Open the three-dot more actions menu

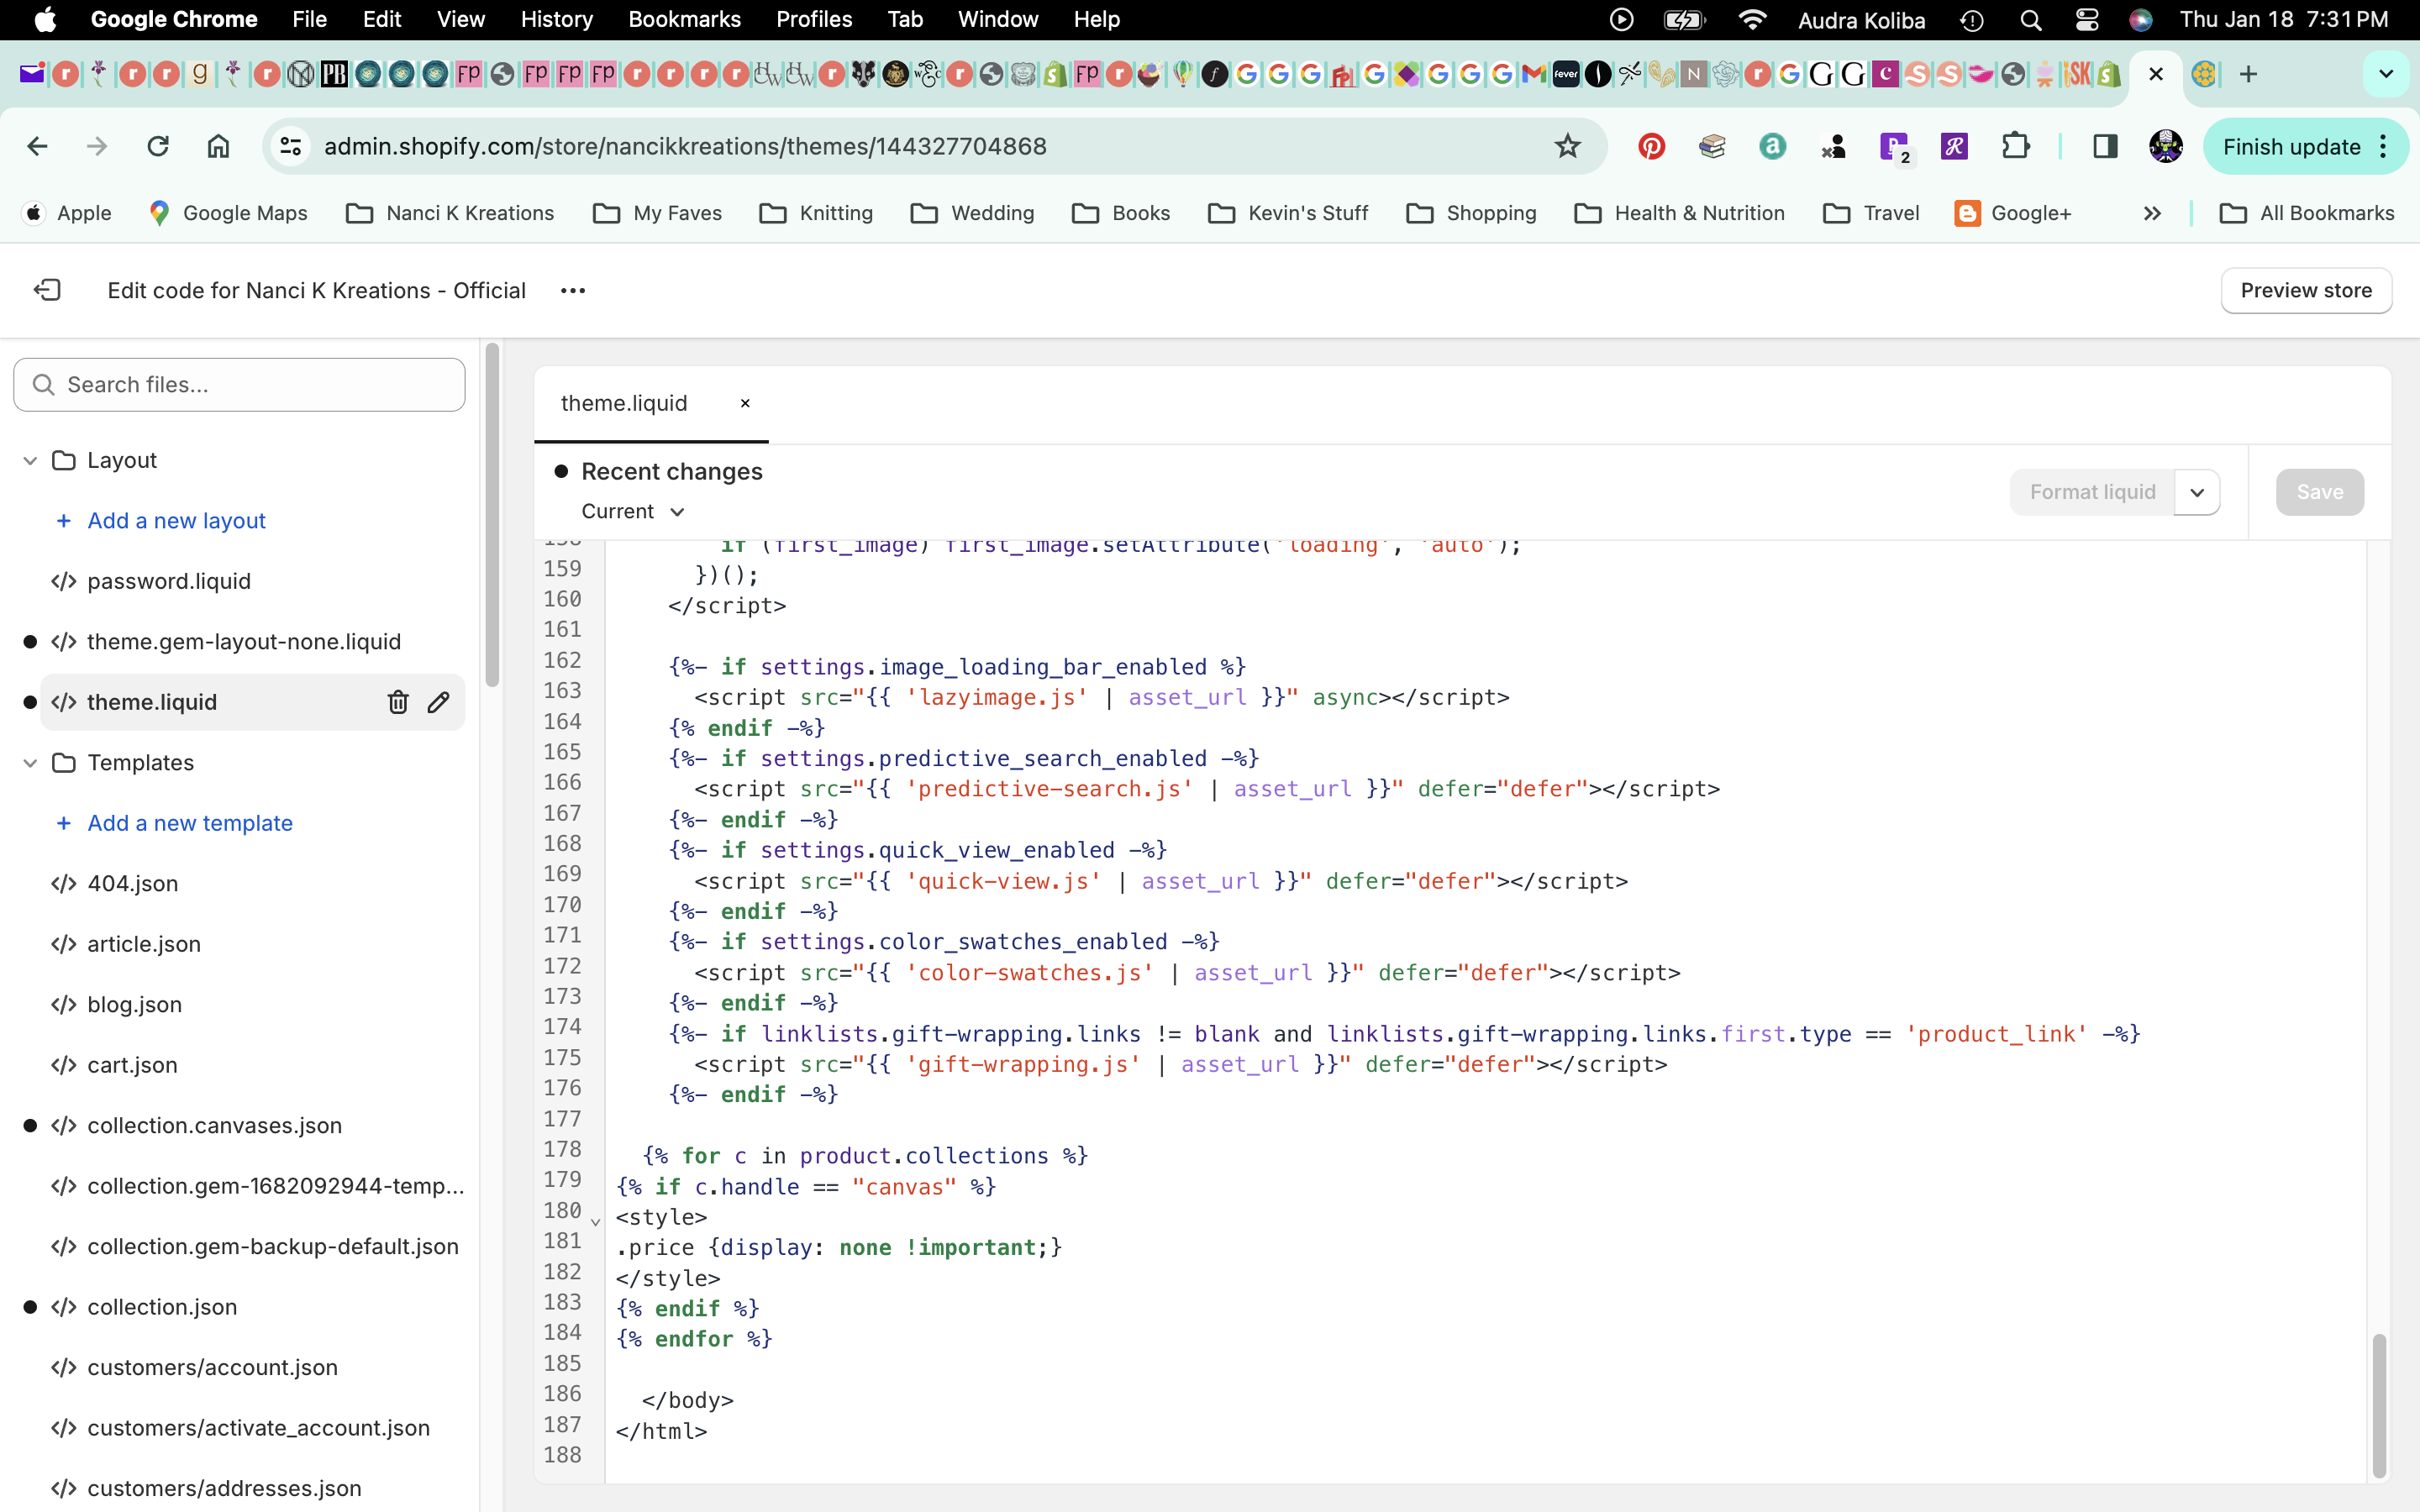click(573, 290)
